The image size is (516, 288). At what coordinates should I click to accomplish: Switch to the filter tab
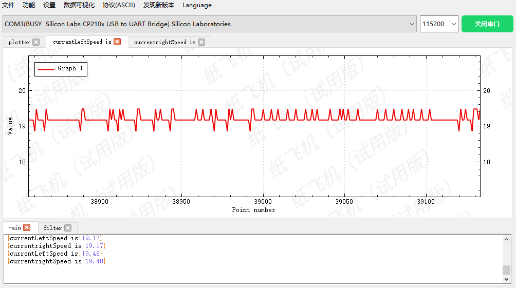52,228
